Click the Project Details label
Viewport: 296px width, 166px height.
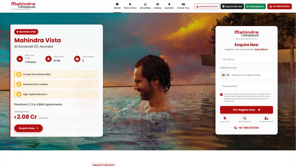click(x=104, y=165)
